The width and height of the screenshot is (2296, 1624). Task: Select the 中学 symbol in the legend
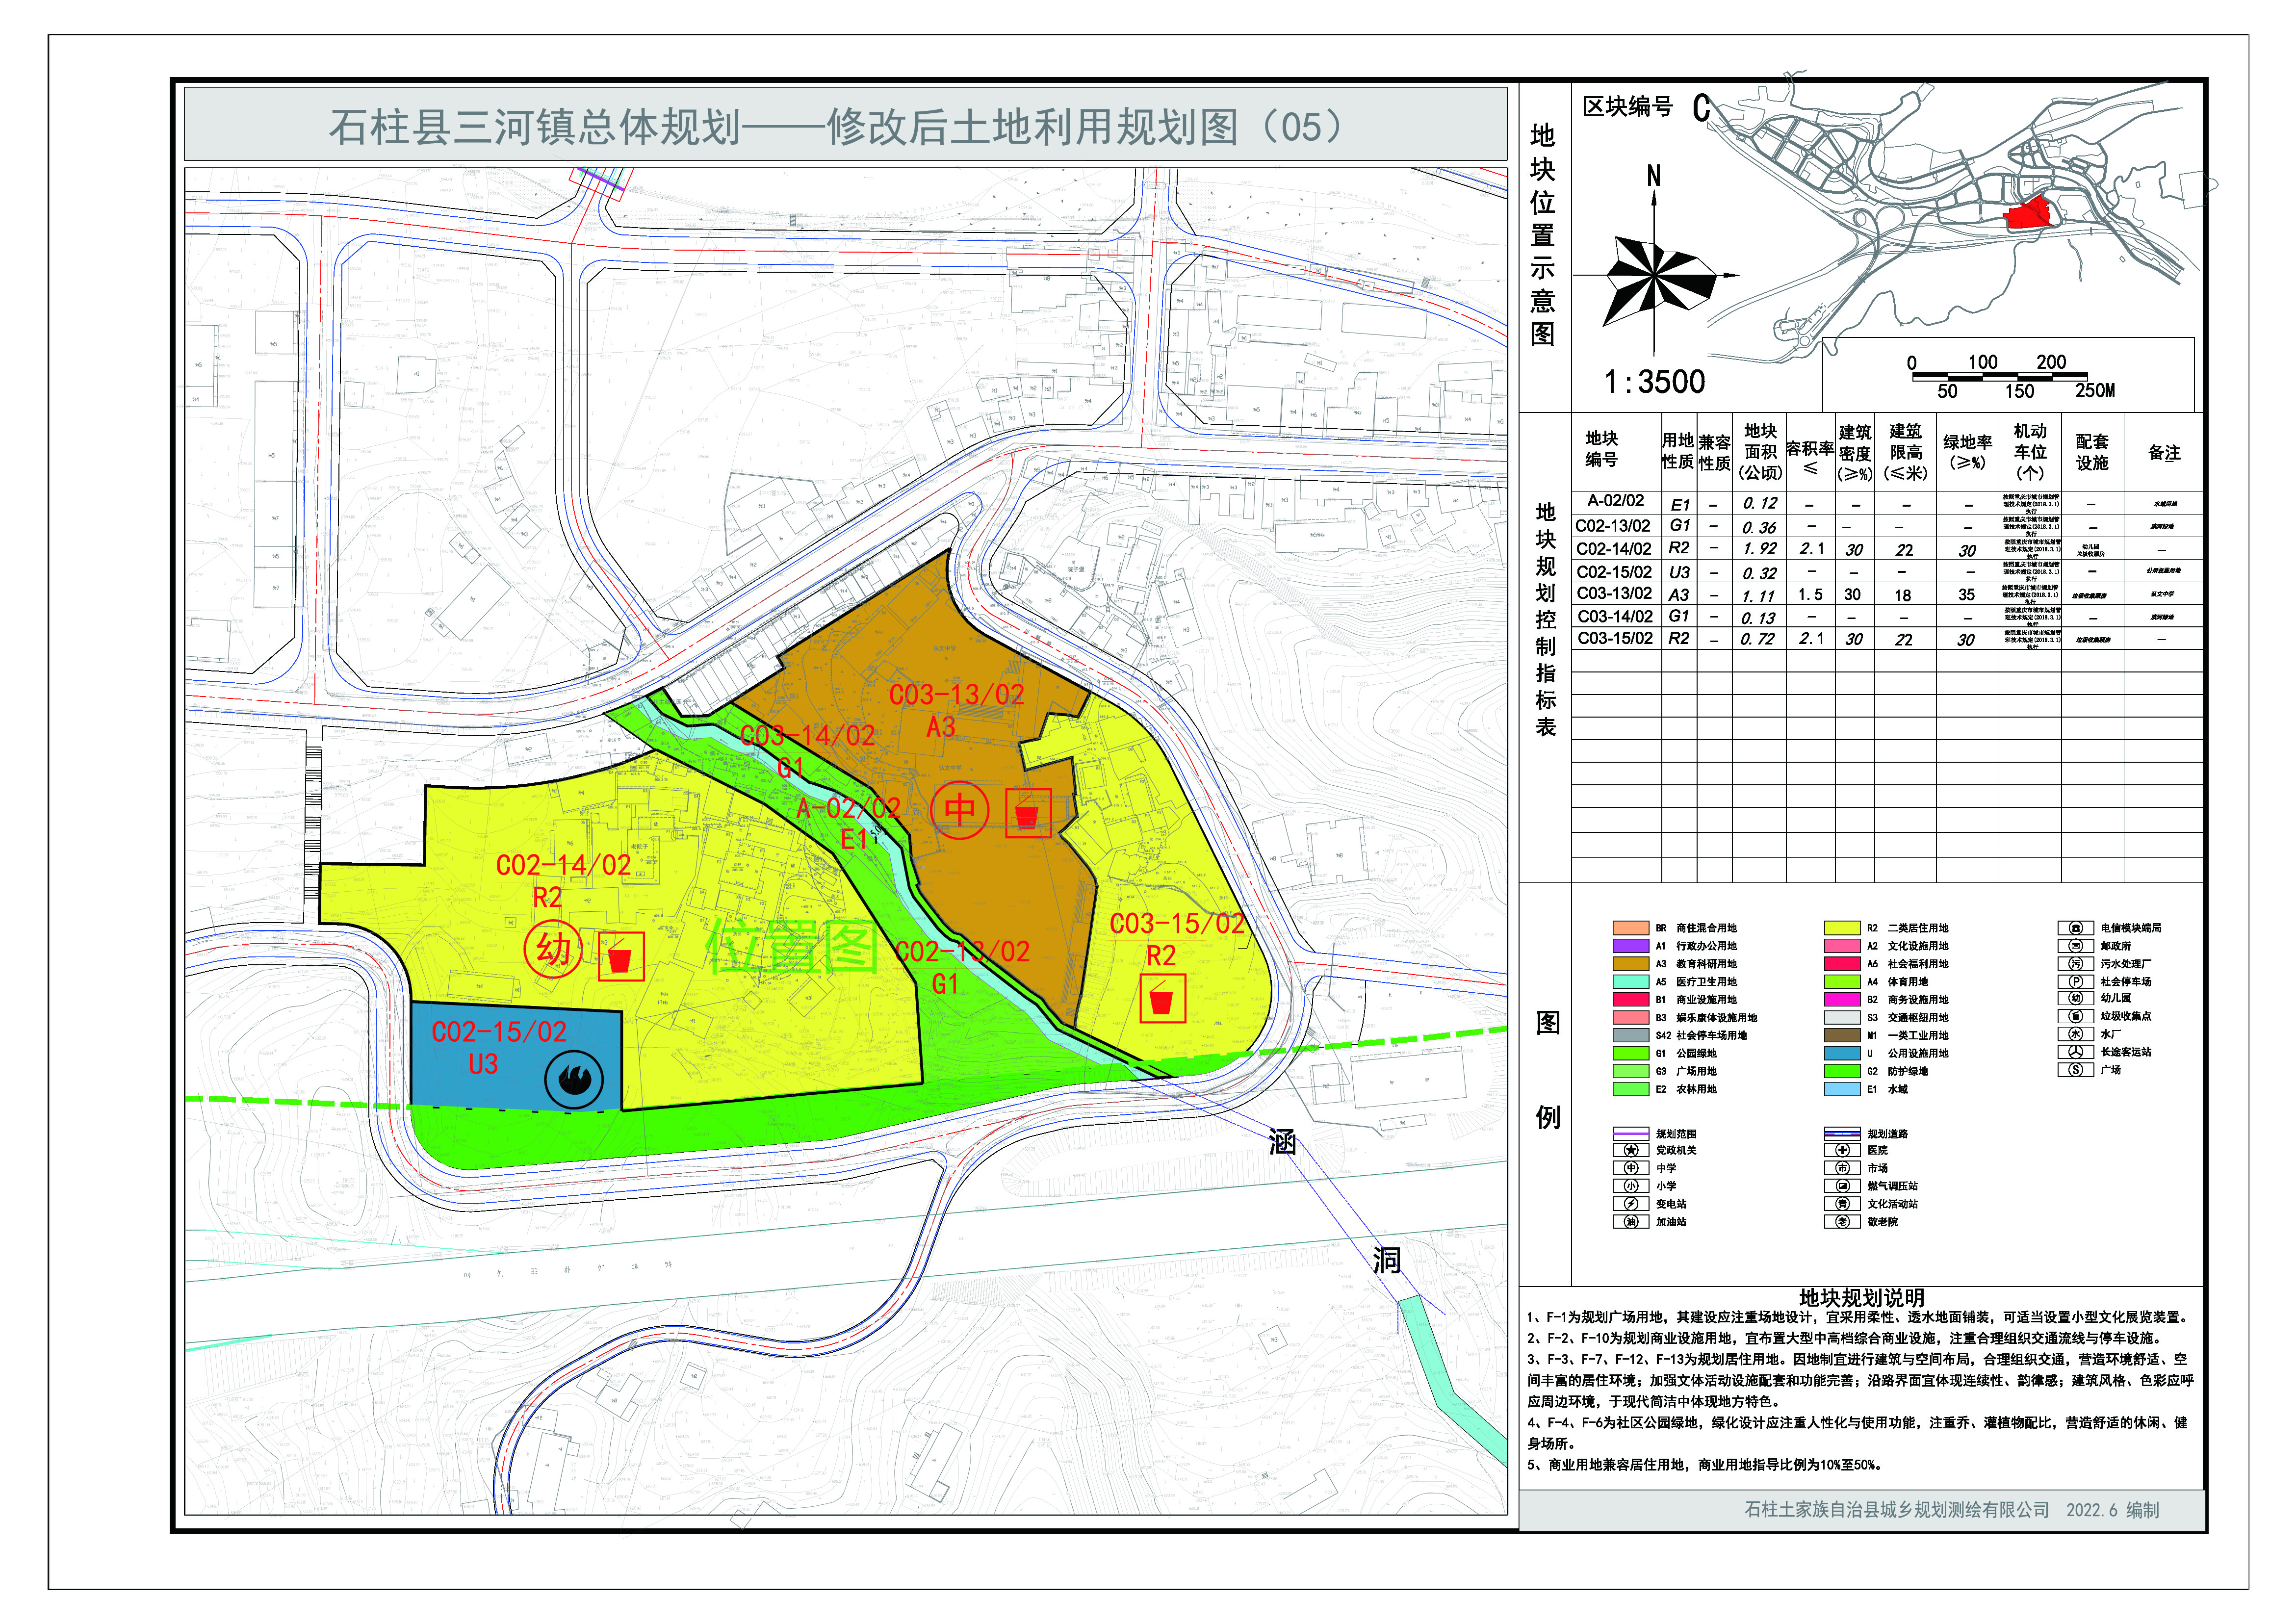tap(1630, 1168)
